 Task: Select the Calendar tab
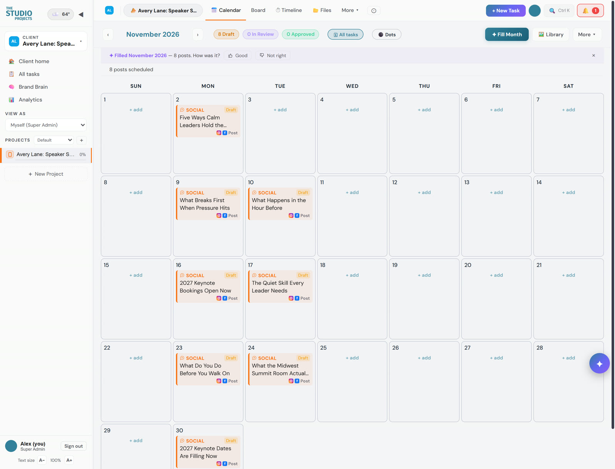(226, 10)
